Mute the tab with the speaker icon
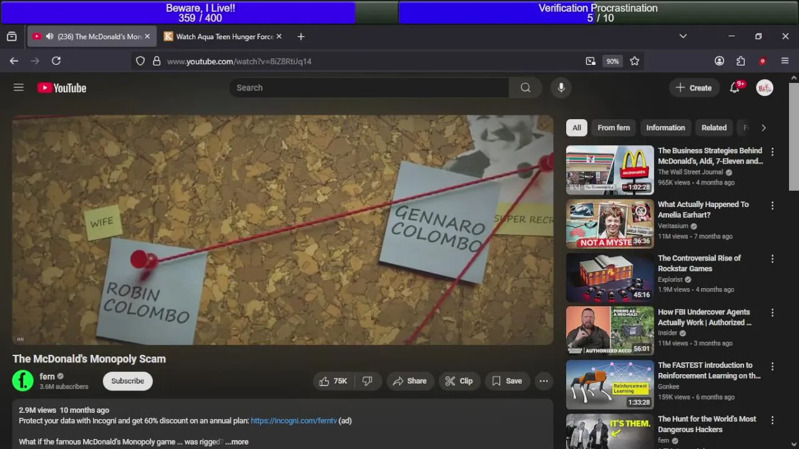Image resolution: width=799 pixels, height=449 pixels. coord(49,37)
